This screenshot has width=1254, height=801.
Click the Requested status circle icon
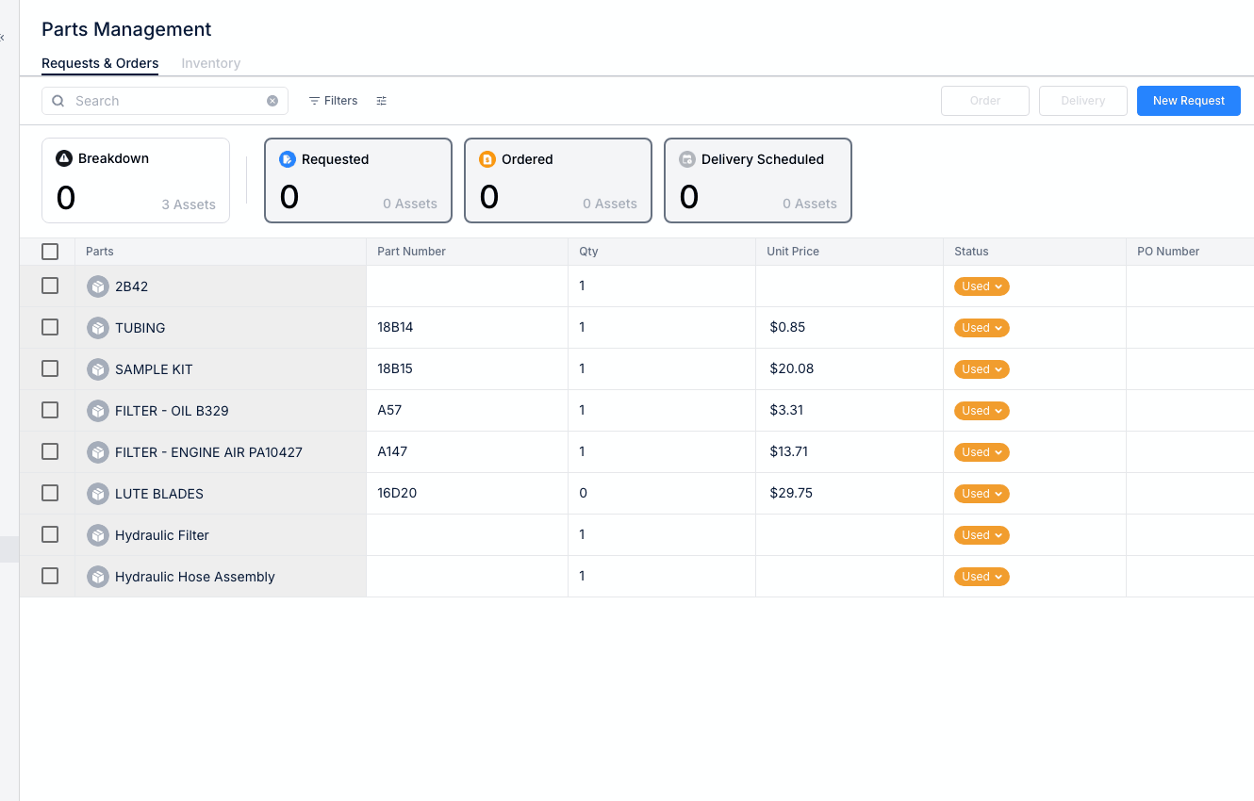pyautogui.click(x=288, y=159)
